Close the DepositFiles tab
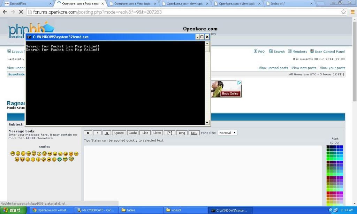The image size is (357, 214). 50,3
